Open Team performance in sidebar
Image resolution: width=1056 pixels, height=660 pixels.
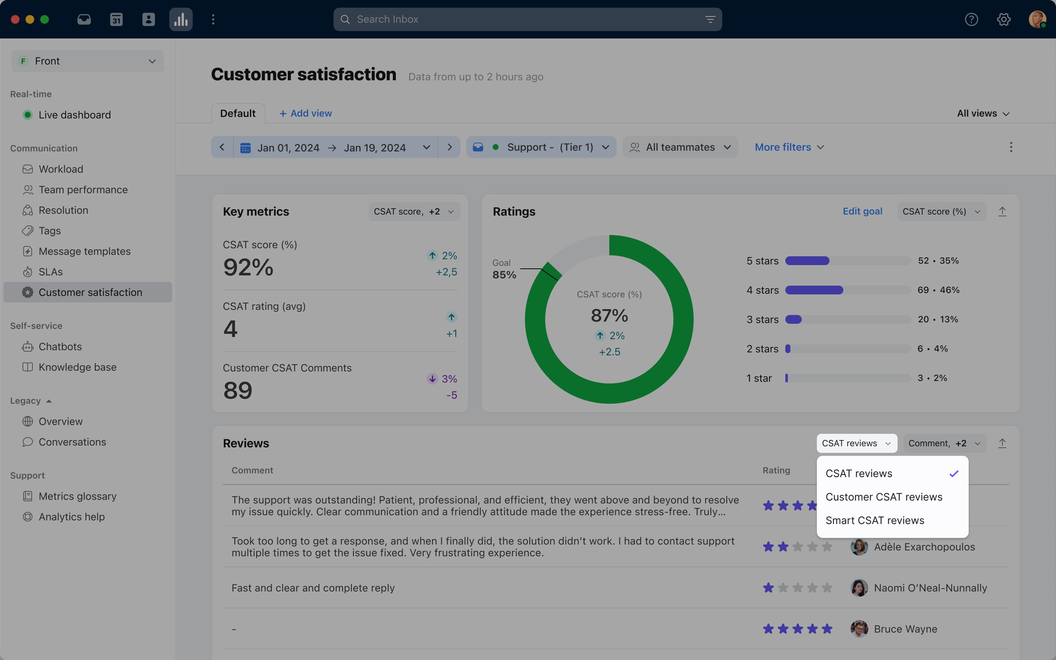pos(87,190)
